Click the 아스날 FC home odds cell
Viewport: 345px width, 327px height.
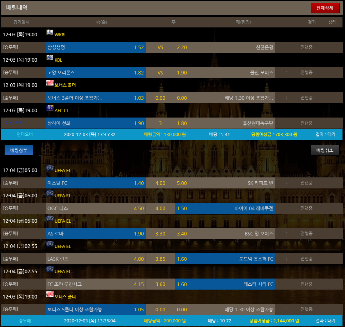pos(95,183)
